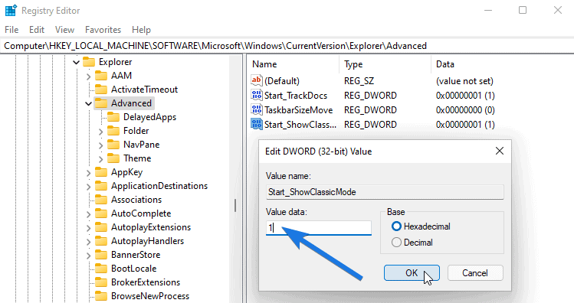574x303 pixels.
Task: Click TaskbarSizeMove data 0x00000000 (0)
Action: (x=465, y=110)
